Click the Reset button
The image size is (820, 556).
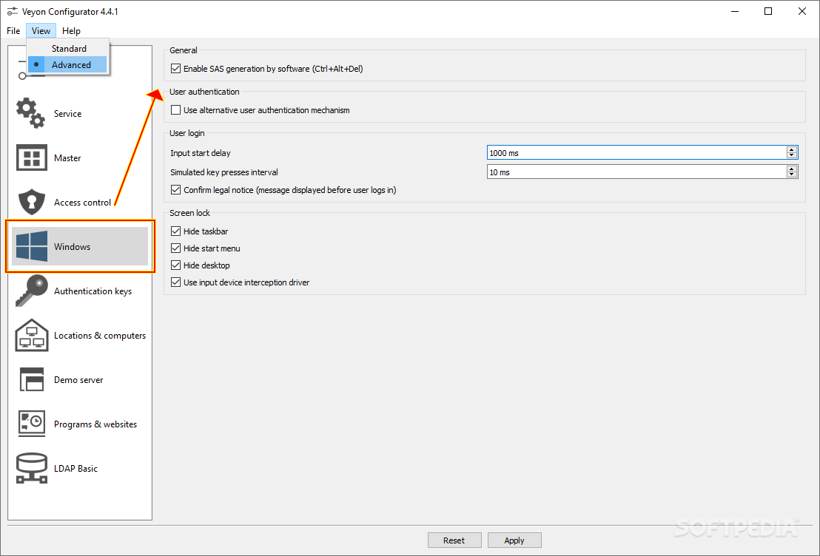click(454, 540)
